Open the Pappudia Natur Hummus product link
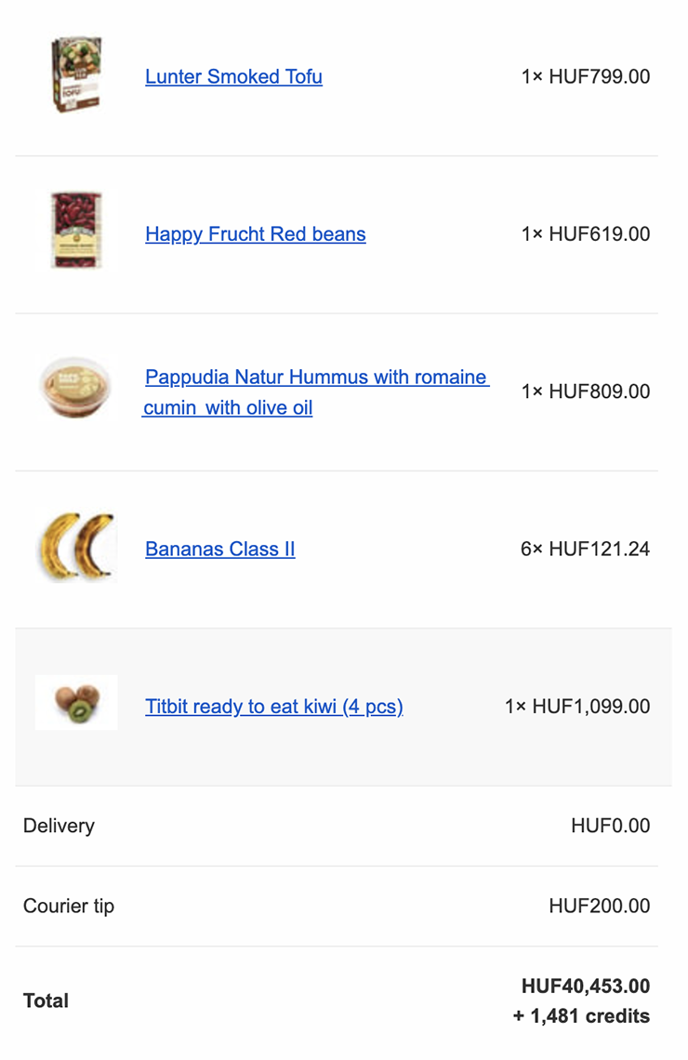The width and height of the screenshot is (688, 1060). tap(315, 392)
